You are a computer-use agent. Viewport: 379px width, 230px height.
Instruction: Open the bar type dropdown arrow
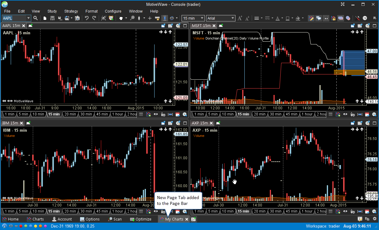click(x=144, y=18)
